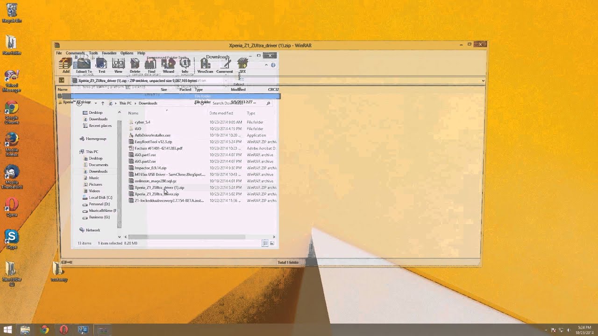This screenshot has width=598, height=336.
Task: Click taskbar clock showing 5:24 PM
Action: tap(584, 330)
